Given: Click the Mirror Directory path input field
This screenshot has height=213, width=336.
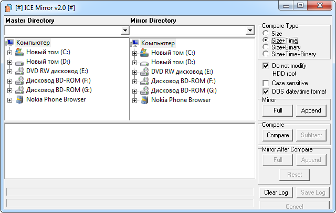Looking at the screenshot, I should pyautogui.click(x=188, y=31).
